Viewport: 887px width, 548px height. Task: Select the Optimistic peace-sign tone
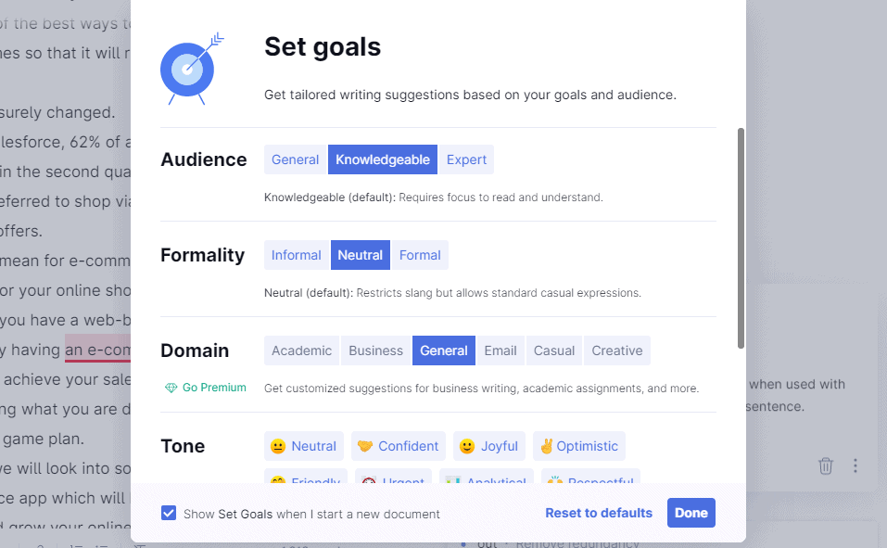[x=579, y=446]
